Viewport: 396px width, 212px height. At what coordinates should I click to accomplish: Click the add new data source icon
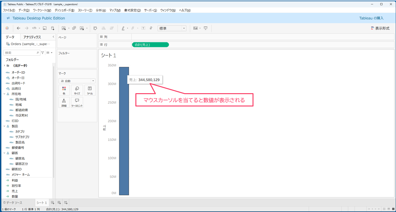pos(53,28)
